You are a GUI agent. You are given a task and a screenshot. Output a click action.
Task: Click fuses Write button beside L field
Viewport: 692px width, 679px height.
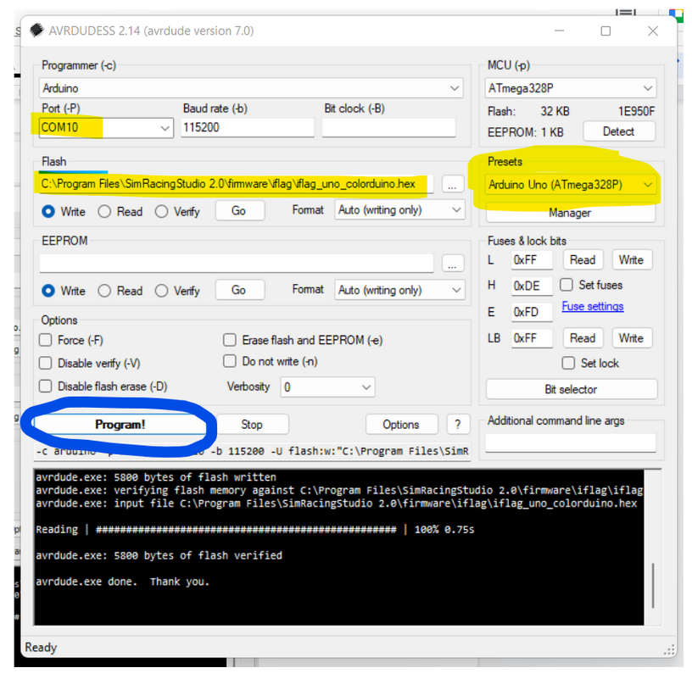pos(632,260)
